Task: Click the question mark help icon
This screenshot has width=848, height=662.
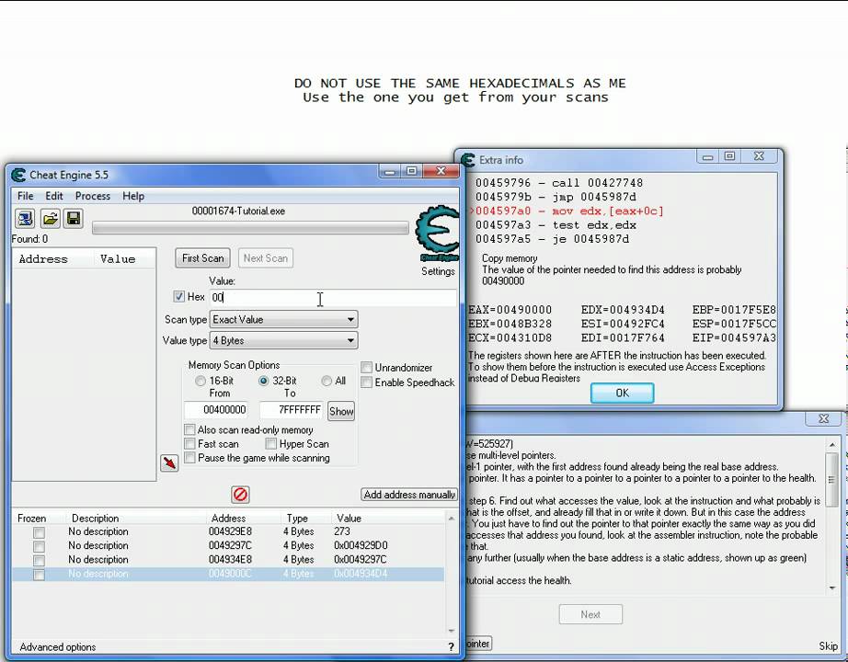Action: coord(451,647)
